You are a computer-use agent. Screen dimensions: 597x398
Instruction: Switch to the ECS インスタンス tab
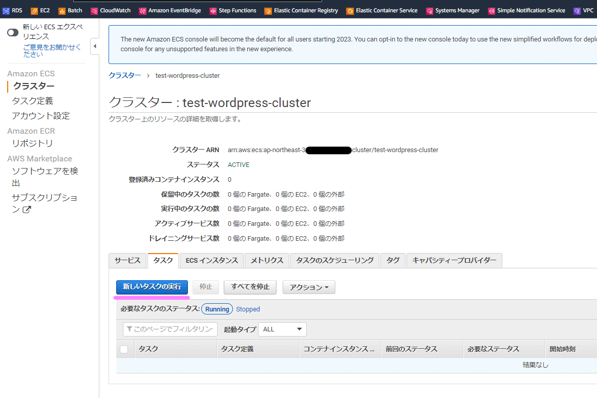211,261
